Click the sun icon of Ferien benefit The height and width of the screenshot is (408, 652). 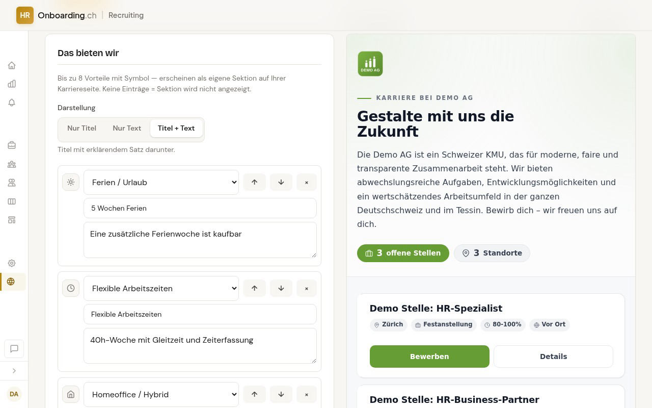point(71,182)
